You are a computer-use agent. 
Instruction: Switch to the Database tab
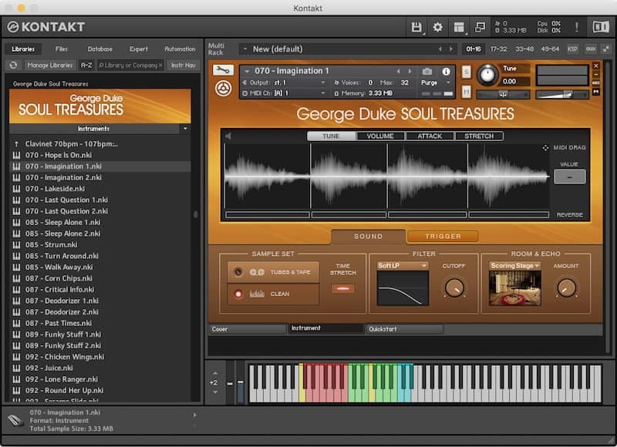[100, 49]
